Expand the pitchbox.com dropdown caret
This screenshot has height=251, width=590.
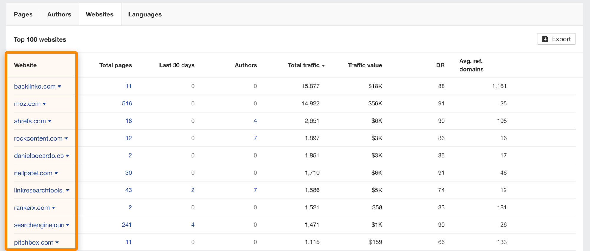point(57,242)
